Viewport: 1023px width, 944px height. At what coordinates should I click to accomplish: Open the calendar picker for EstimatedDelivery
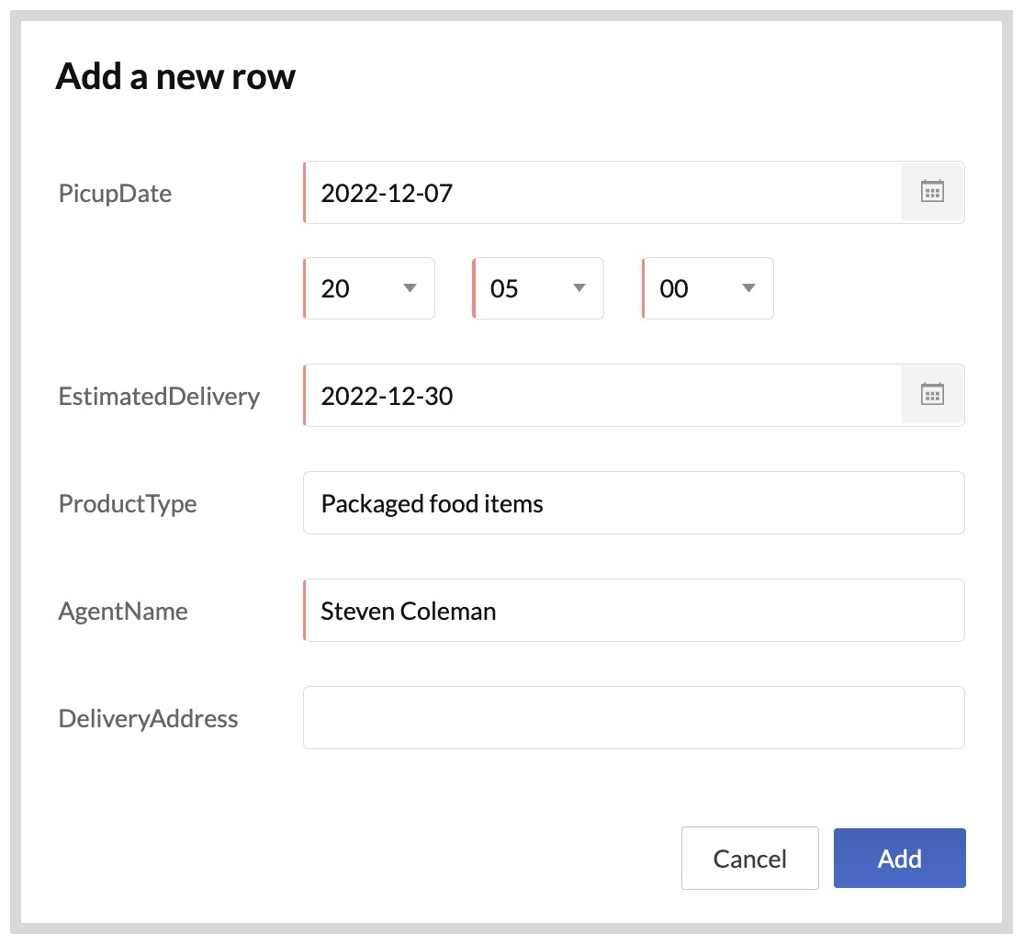(x=931, y=394)
